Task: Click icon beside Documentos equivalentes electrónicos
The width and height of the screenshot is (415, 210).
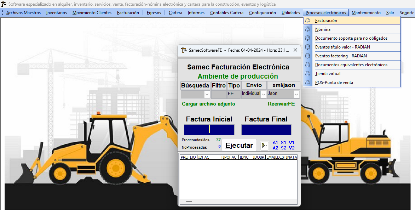Action: pos(307,64)
